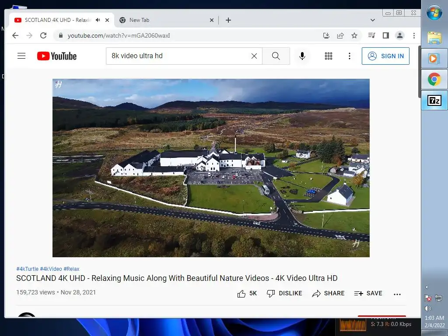The height and width of the screenshot is (336, 448).
Task: Open Chrome media controls icon
Action: [x=372, y=35]
